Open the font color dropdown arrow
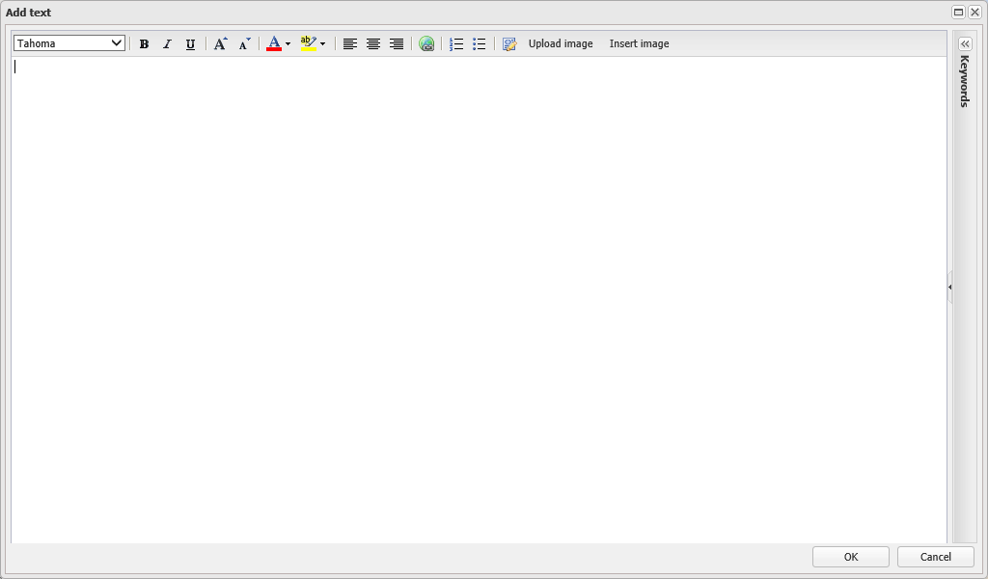 tap(288, 44)
